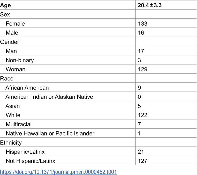
Task: Select the African American row label
Action: point(27,88)
